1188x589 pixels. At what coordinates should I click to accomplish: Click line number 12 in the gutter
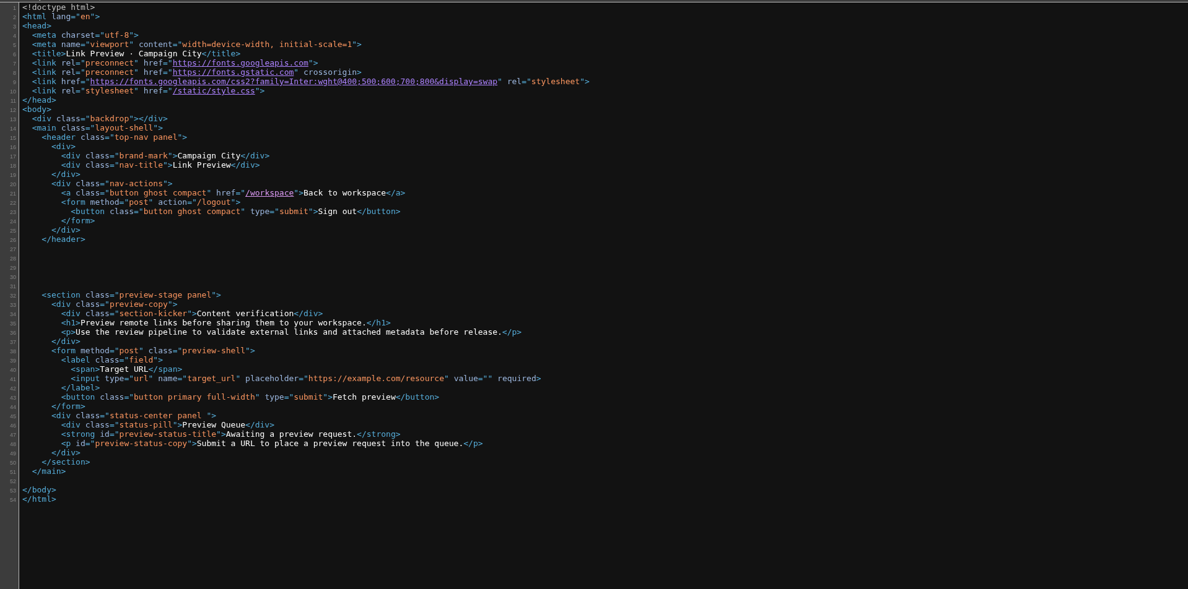tap(13, 110)
